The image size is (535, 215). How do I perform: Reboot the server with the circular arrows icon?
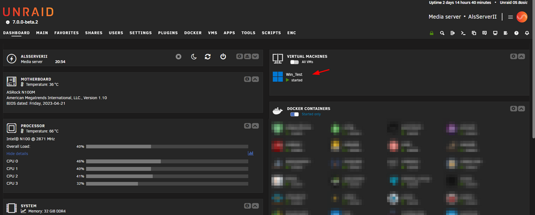tap(208, 57)
